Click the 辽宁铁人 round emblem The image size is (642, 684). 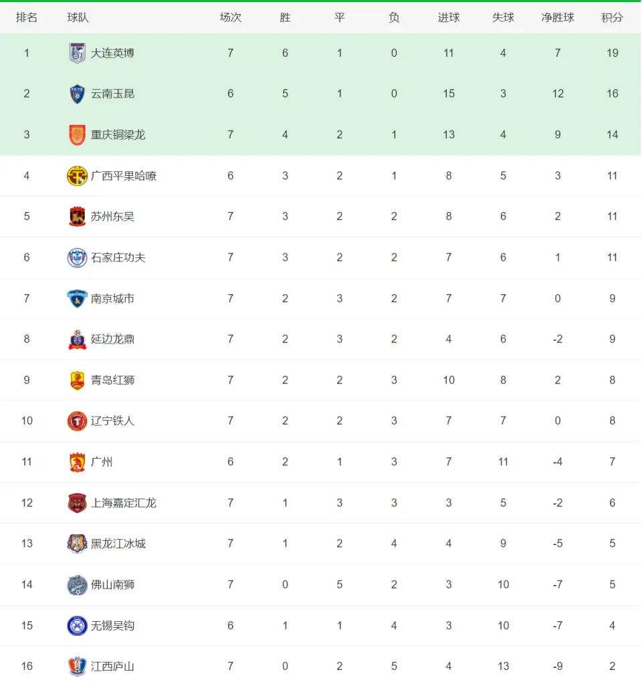tap(78, 421)
